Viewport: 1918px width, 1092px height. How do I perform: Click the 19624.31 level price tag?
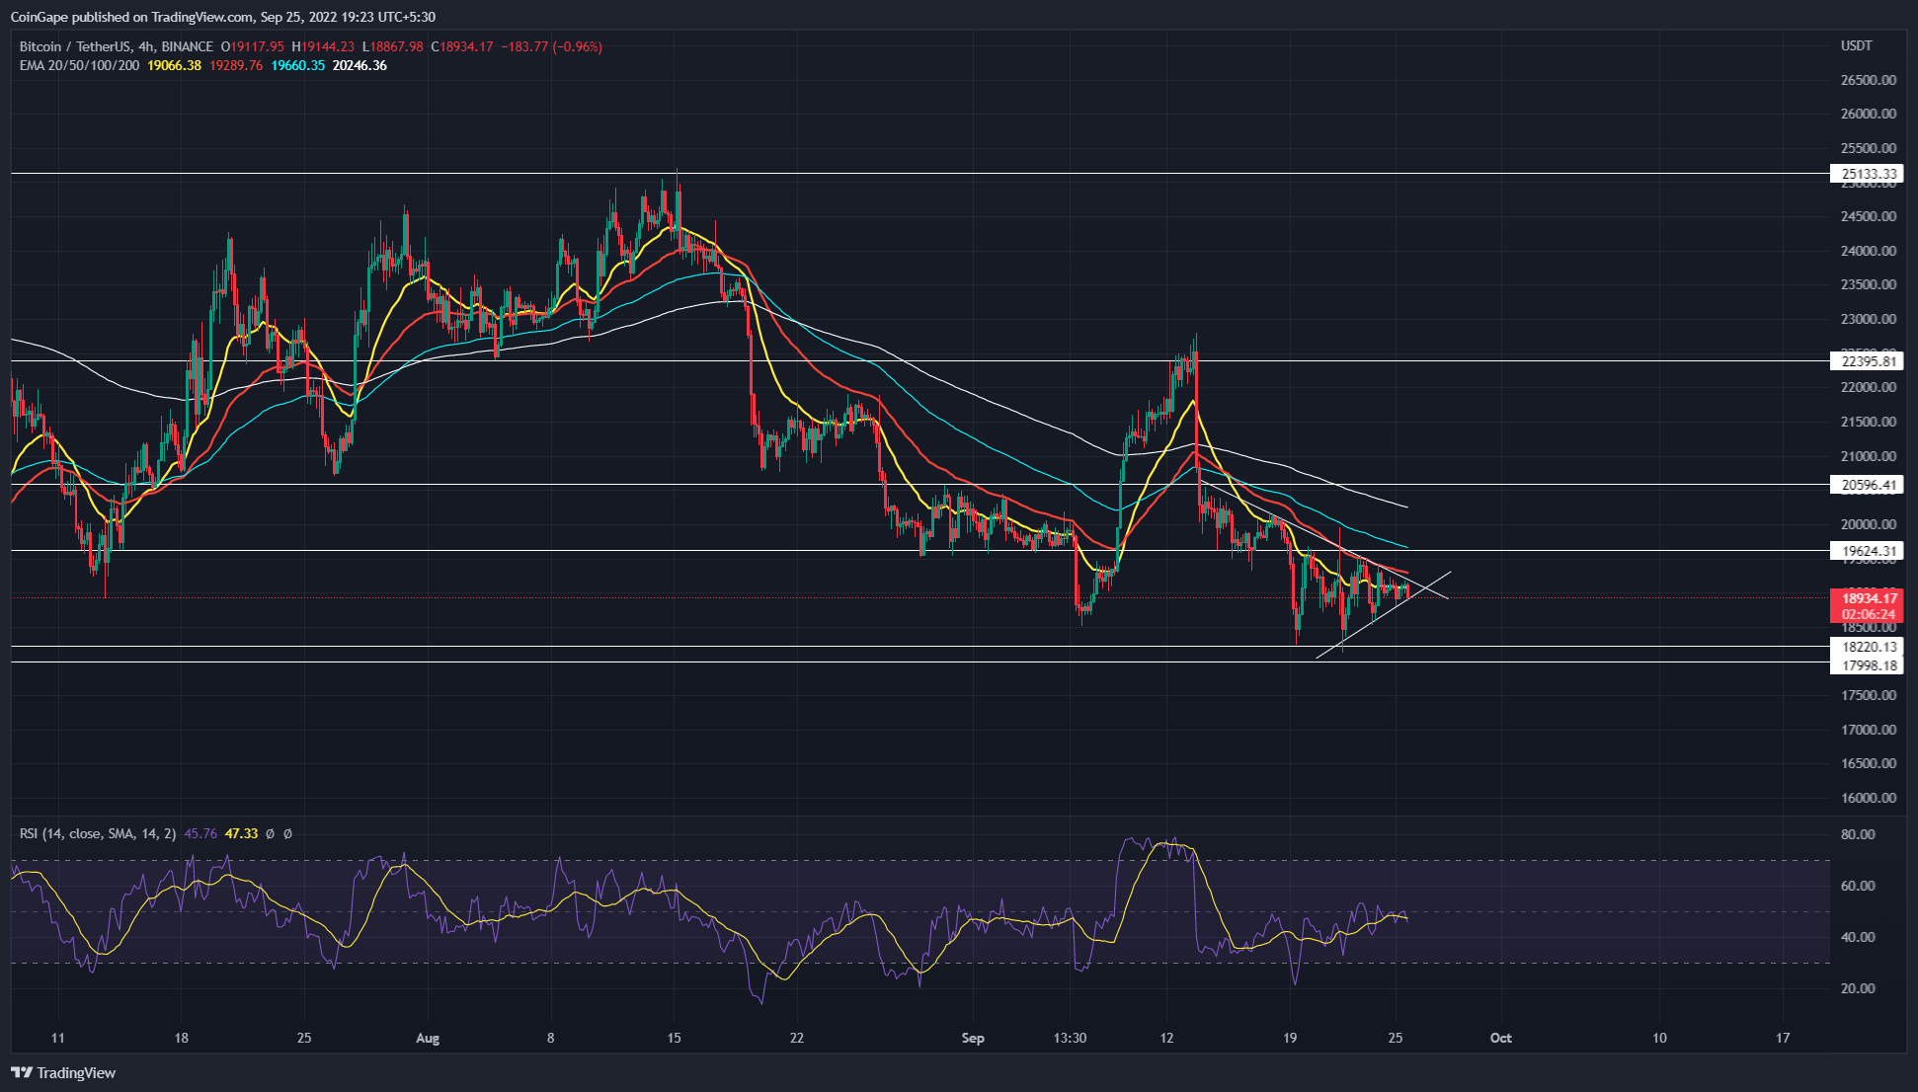pyautogui.click(x=1866, y=551)
